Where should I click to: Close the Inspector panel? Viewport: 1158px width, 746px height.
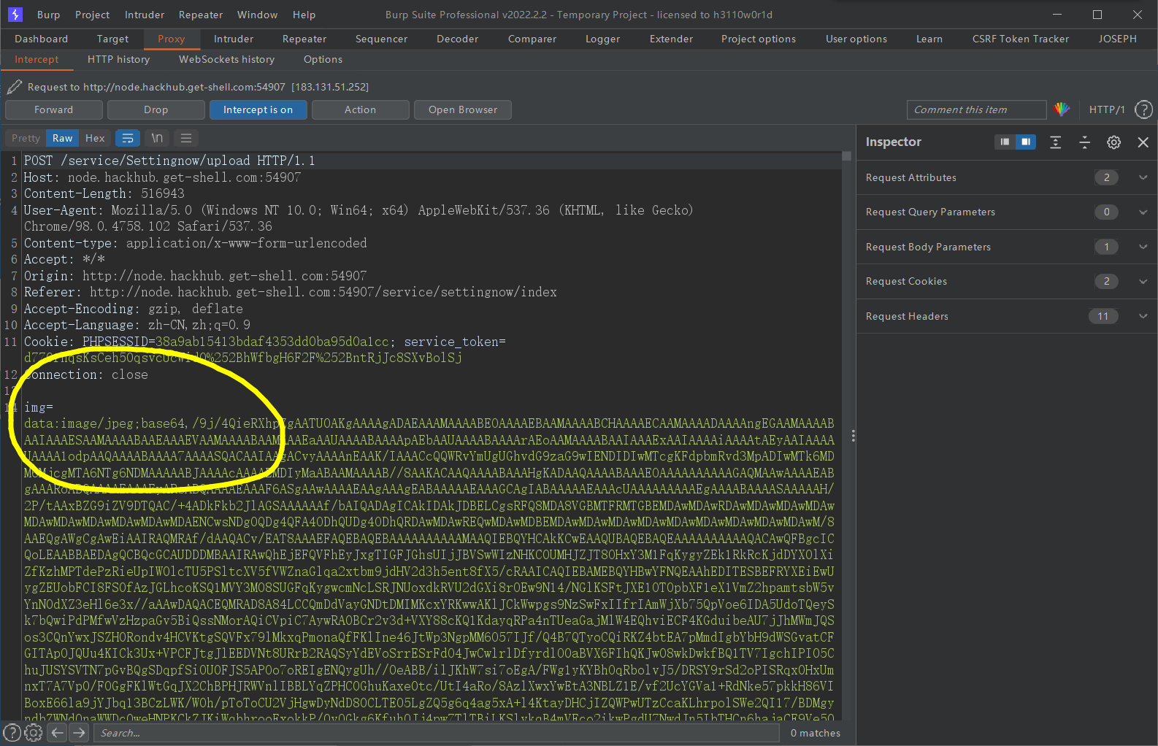[1143, 142]
